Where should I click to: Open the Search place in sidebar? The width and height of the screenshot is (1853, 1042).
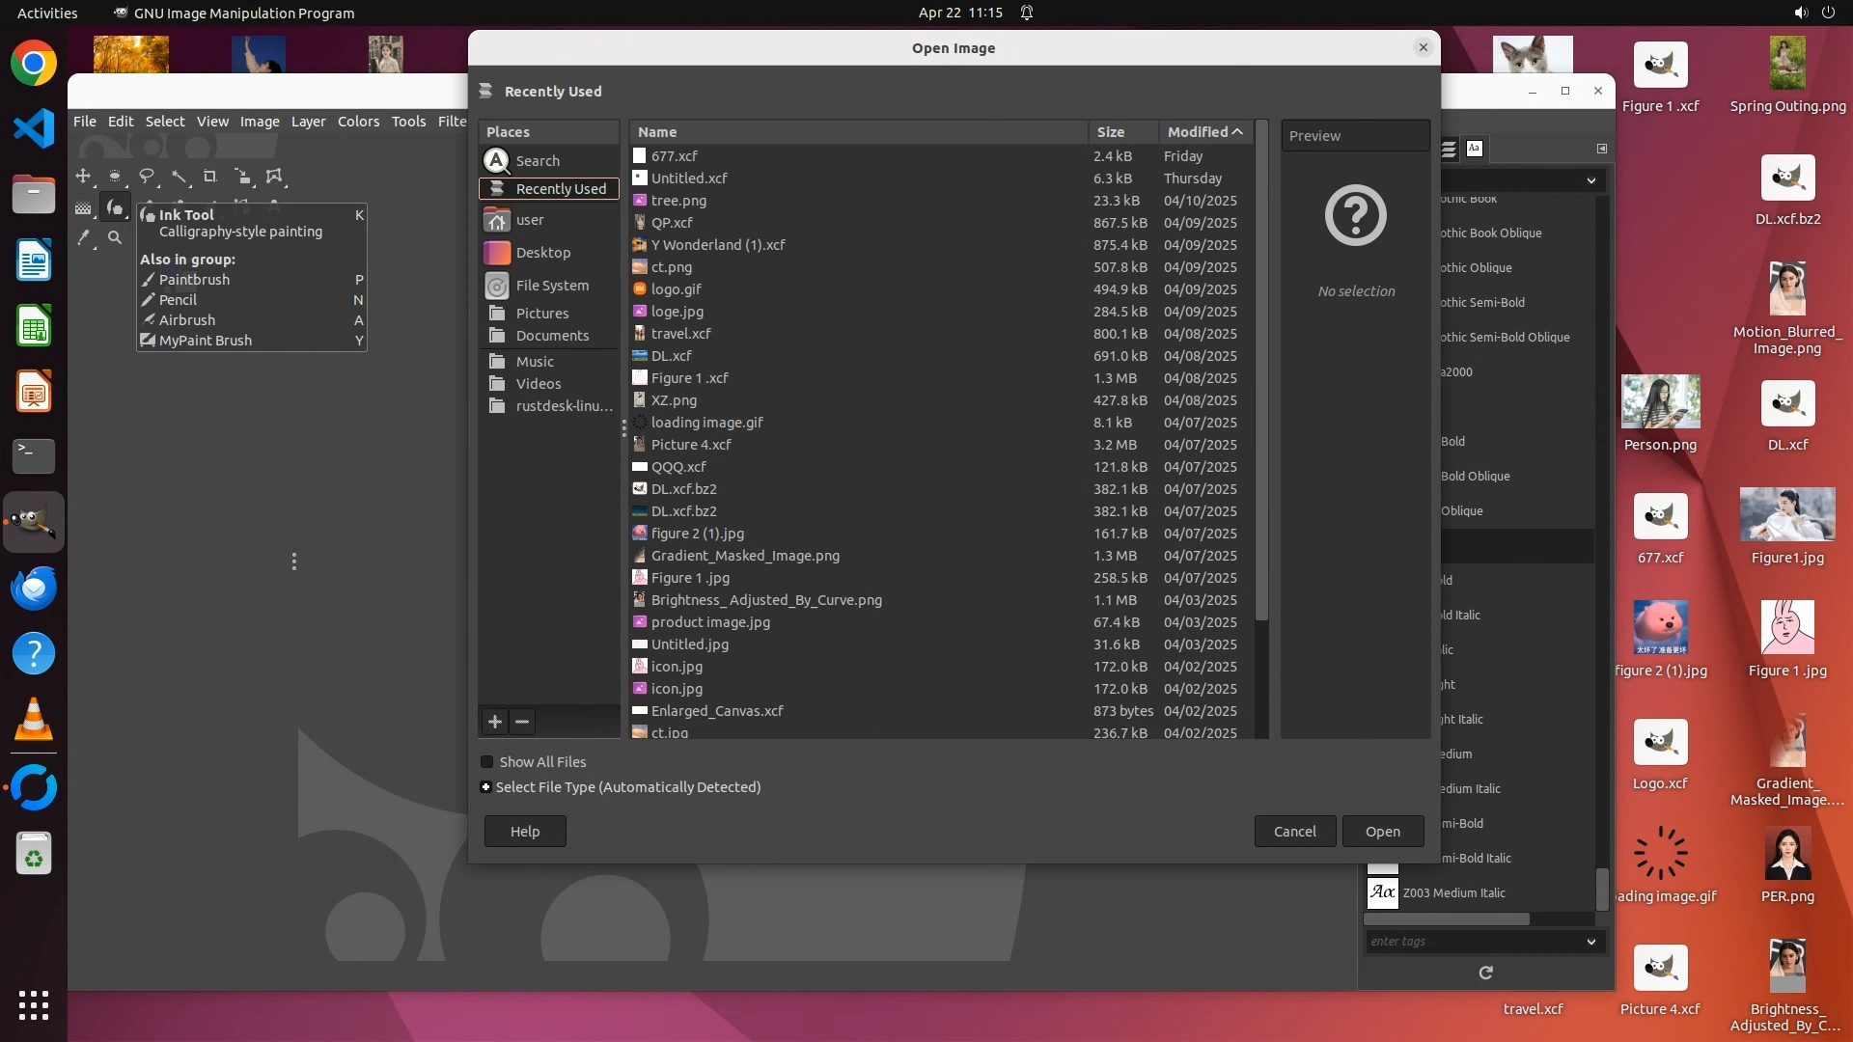(x=538, y=161)
